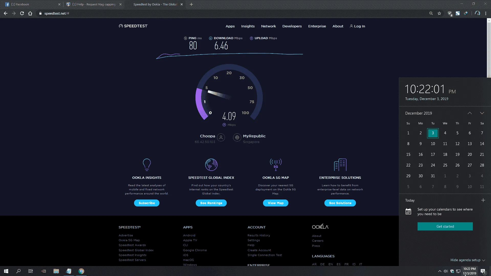Viewport: 491px width, 276px height.
Task: Open Task View on the taskbar
Action: (x=31, y=271)
